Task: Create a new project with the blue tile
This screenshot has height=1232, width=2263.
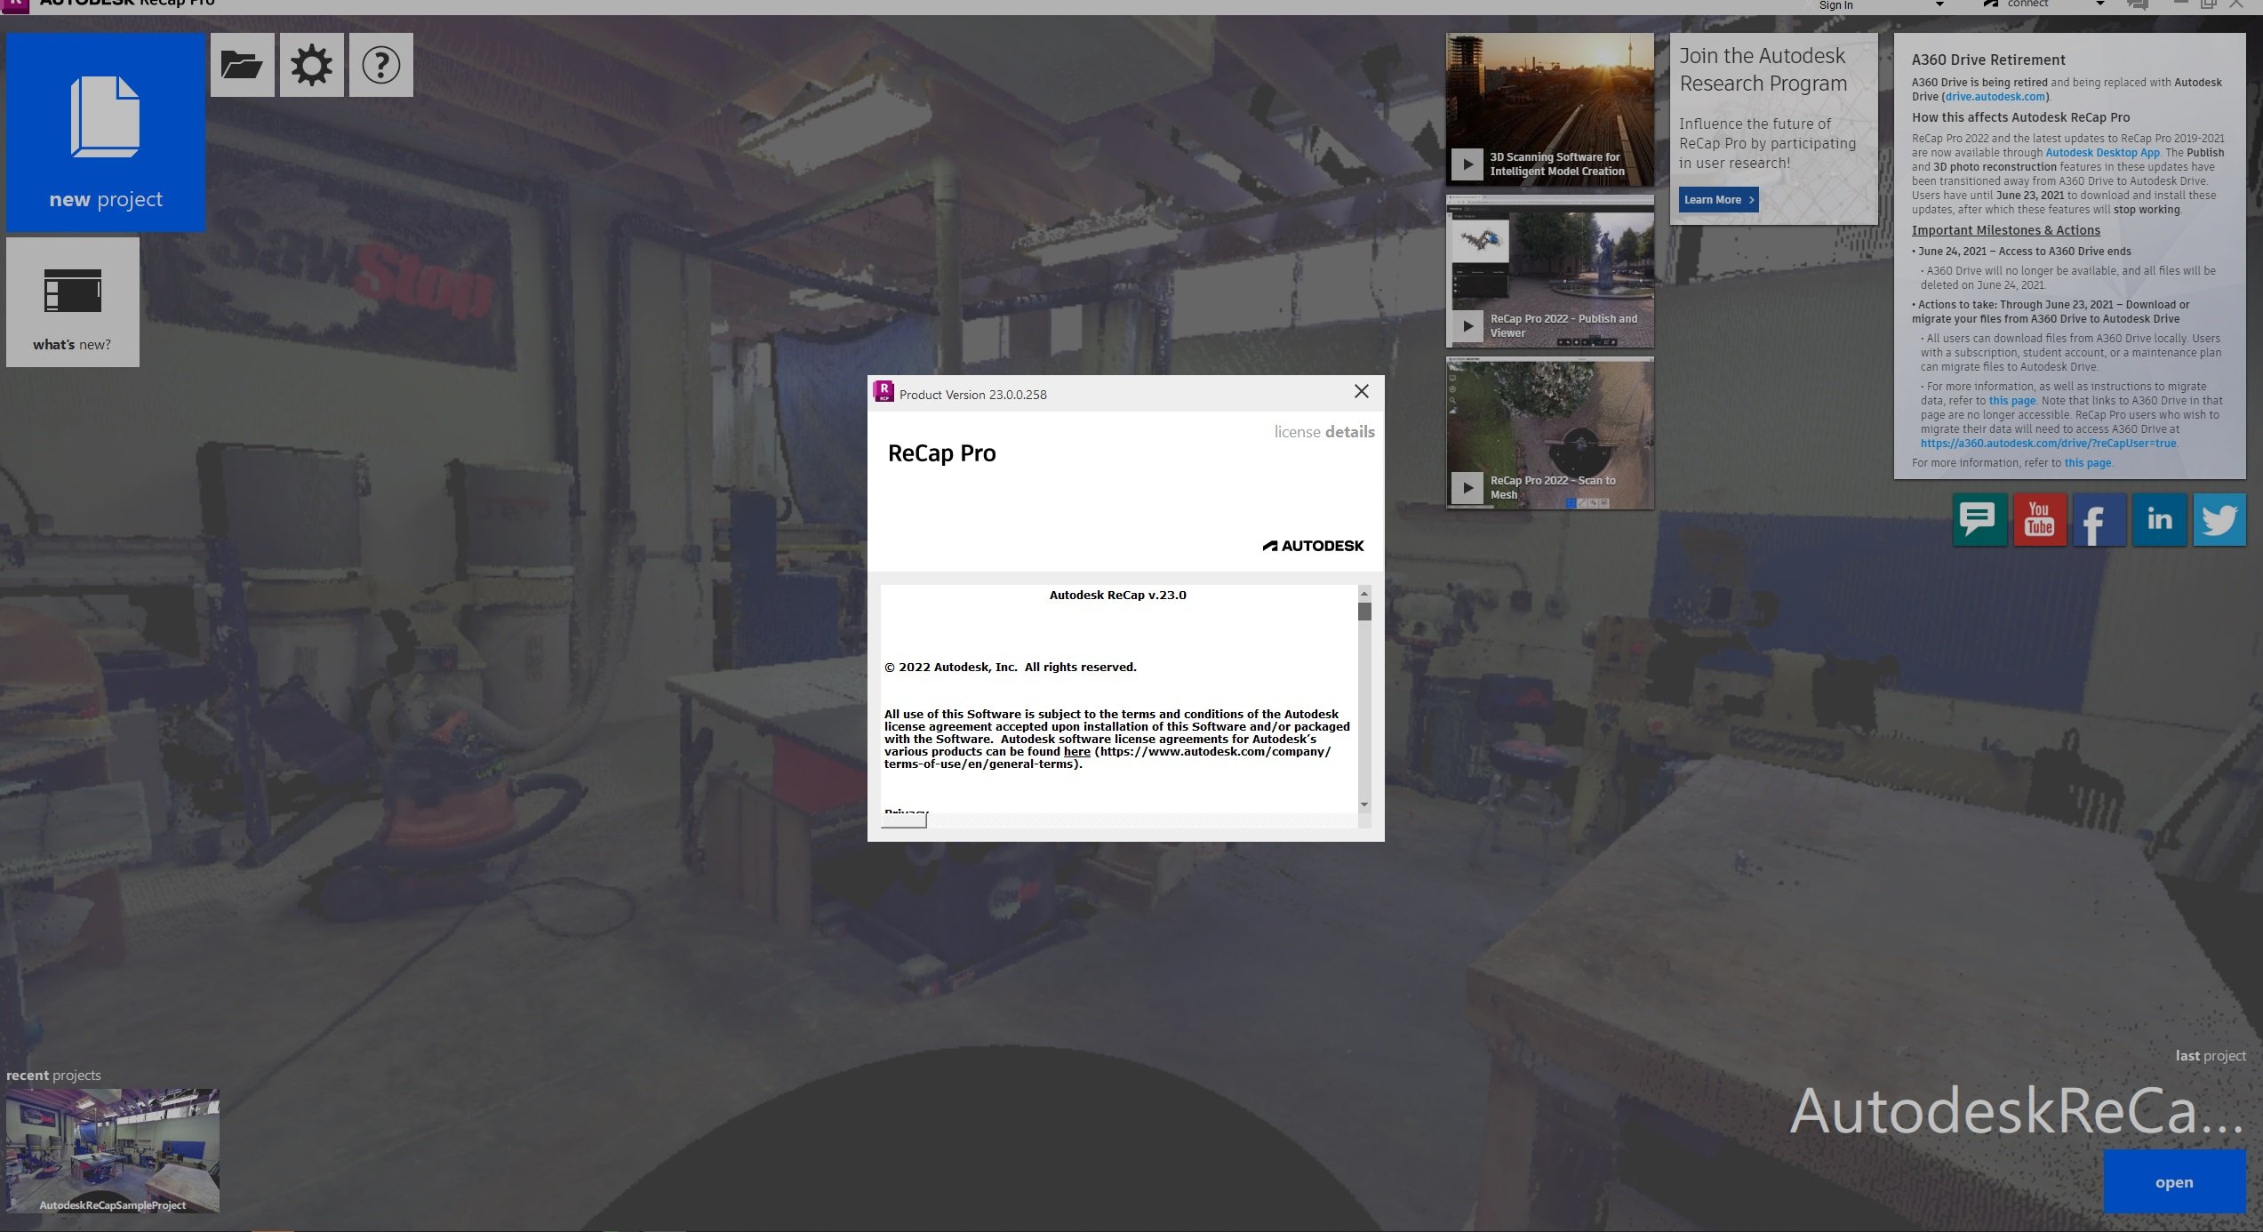Action: click(x=106, y=132)
